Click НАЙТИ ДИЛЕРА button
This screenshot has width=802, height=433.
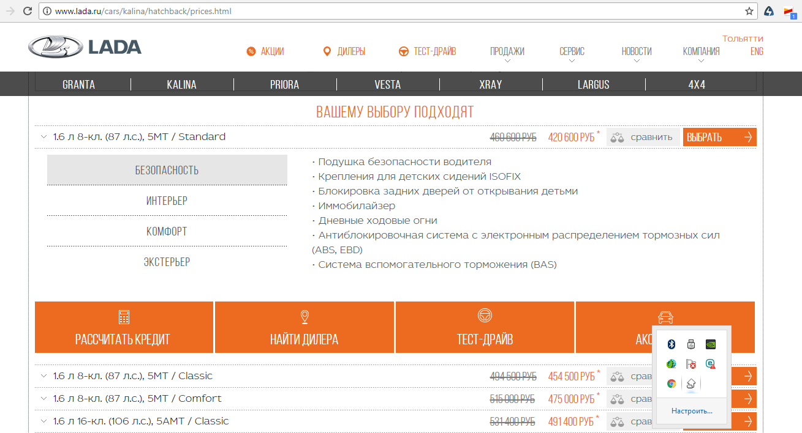(x=305, y=327)
